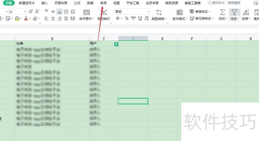Open the 会员专享 tab
The height and width of the screenshot is (141, 259).
click(152, 3)
